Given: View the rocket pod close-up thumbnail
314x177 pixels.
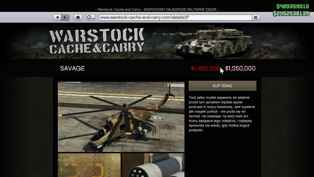Looking at the screenshot, I should pos(153,165).
